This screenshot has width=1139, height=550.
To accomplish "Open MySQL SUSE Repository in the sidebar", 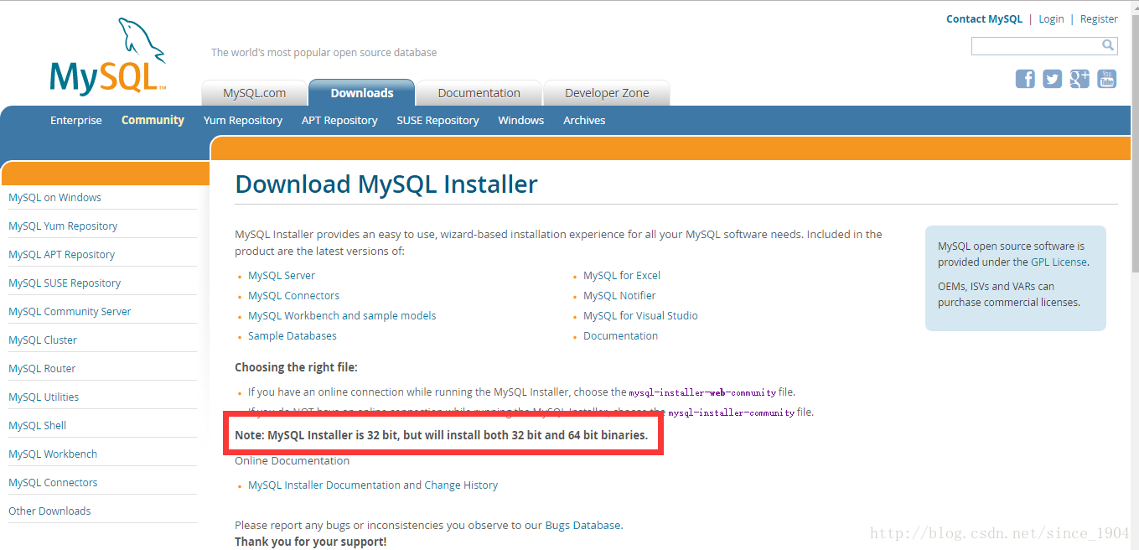I will tap(65, 283).
